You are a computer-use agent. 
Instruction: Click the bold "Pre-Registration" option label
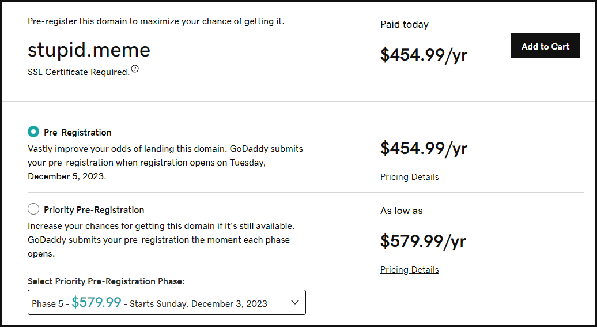(x=78, y=133)
